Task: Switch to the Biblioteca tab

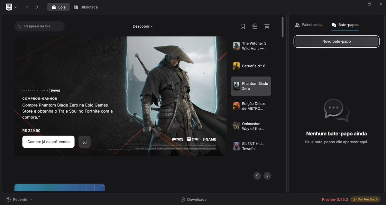Action: (86, 7)
